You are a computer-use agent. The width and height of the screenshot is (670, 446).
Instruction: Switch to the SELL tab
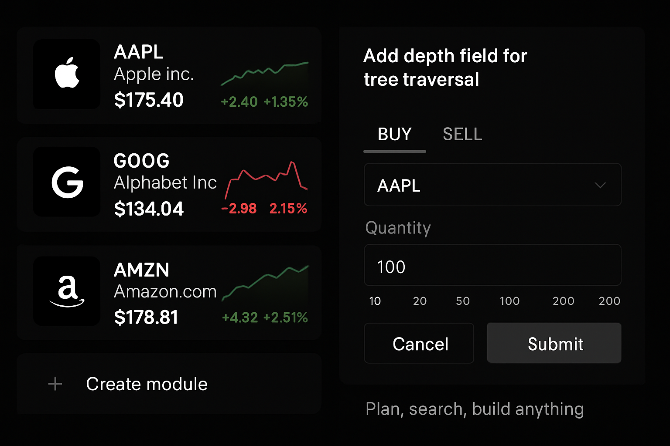coord(462,135)
